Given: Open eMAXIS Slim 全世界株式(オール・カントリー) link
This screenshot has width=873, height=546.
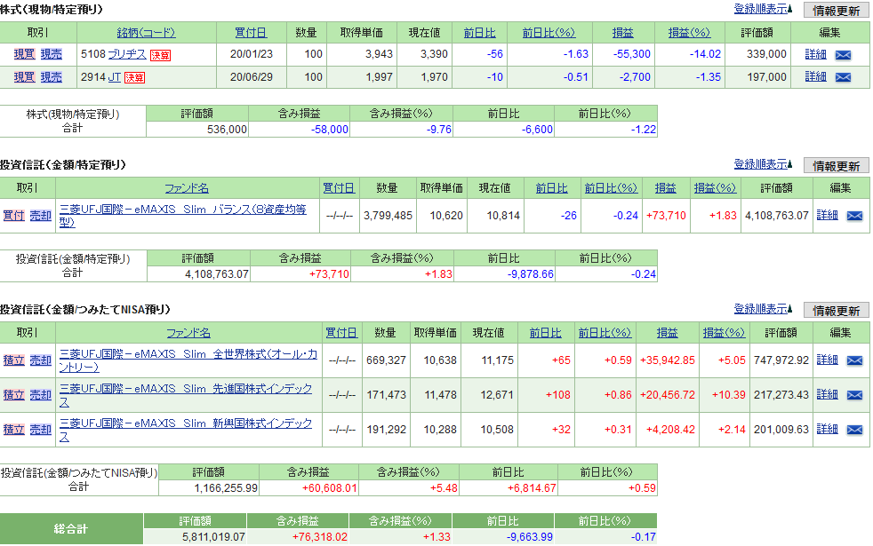Looking at the screenshot, I should point(188,360).
